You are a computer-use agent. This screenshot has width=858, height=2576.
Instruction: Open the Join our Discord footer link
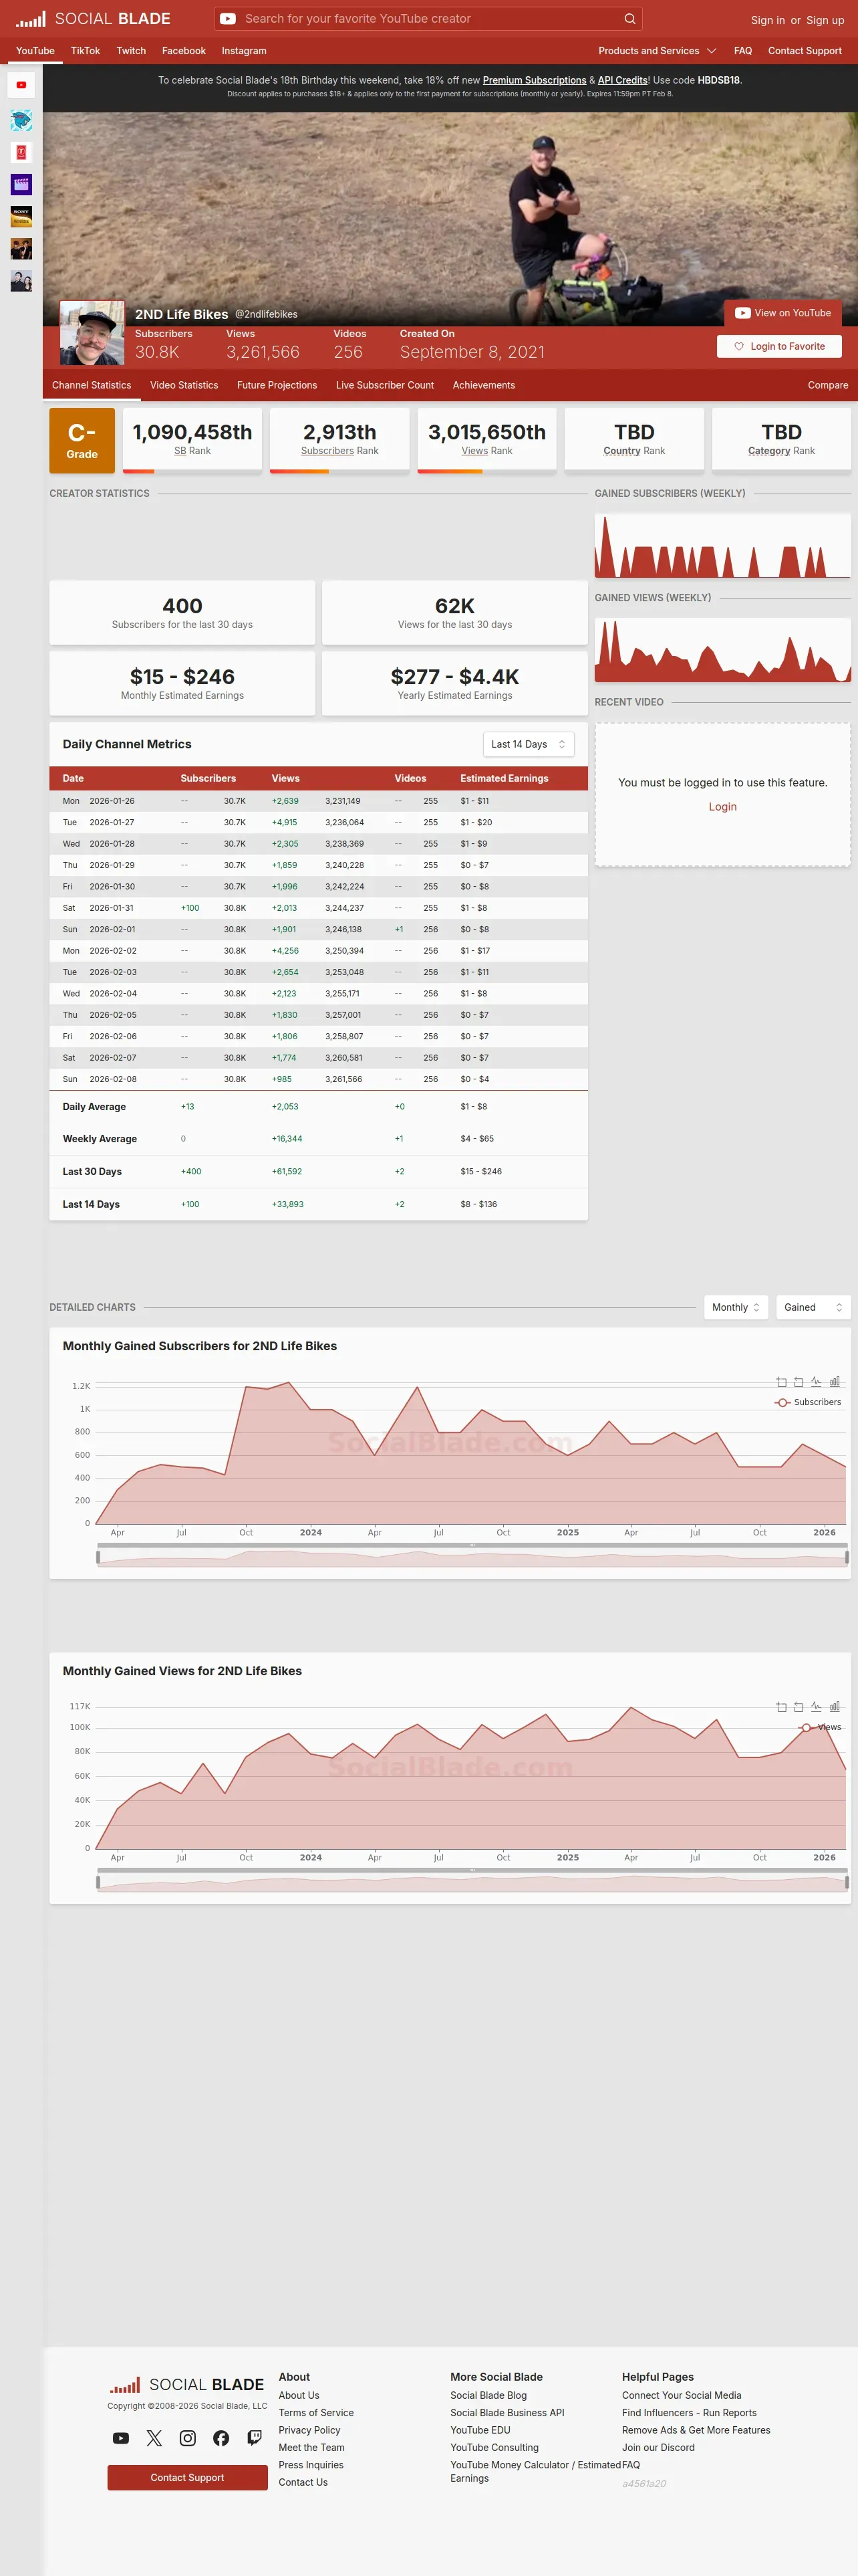(x=658, y=2447)
